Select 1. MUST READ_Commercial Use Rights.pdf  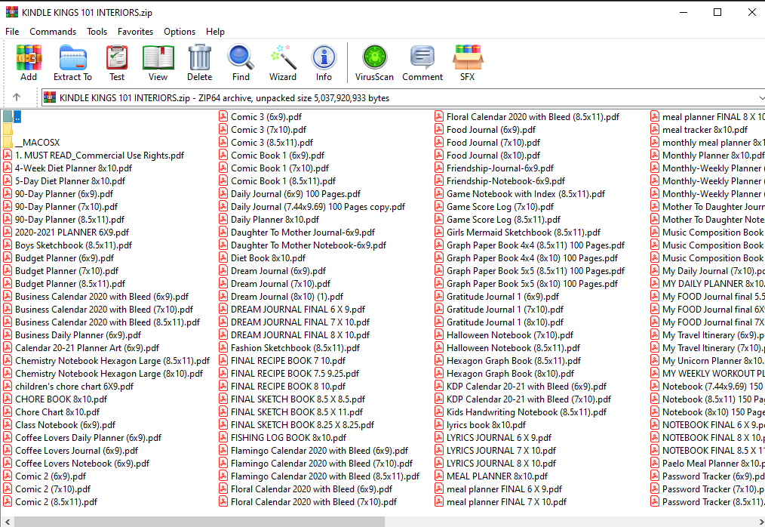94,156
